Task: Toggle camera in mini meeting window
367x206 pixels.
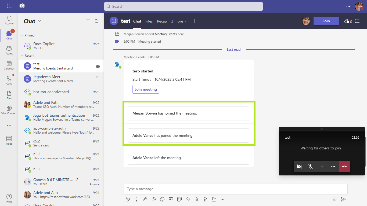Action: click(299, 167)
